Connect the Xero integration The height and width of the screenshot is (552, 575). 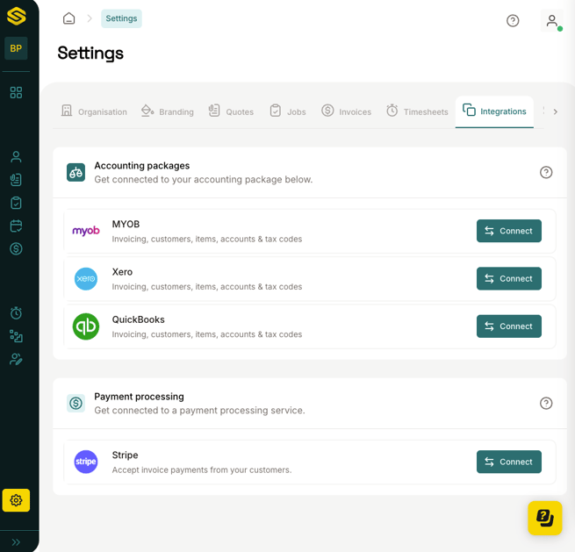coord(509,278)
